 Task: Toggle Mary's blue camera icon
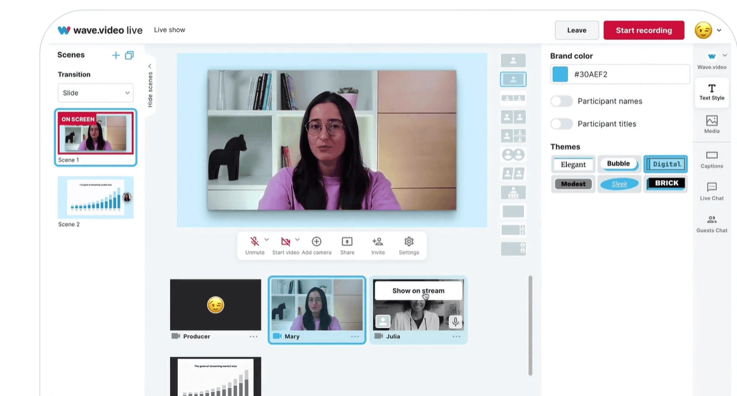(277, 336)
